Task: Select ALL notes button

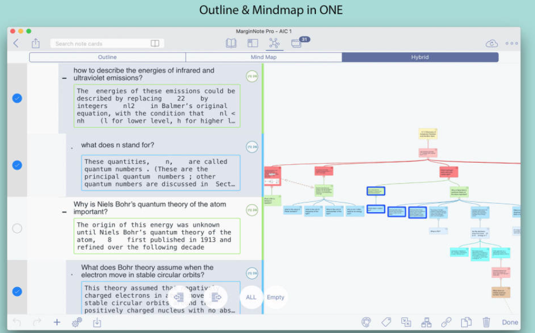Action: (x=251, y=297)
